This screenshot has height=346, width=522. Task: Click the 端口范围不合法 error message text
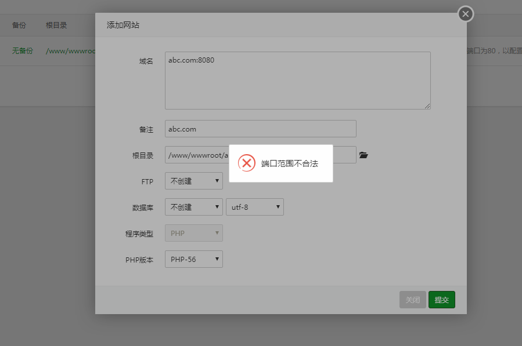coord(290,163)
